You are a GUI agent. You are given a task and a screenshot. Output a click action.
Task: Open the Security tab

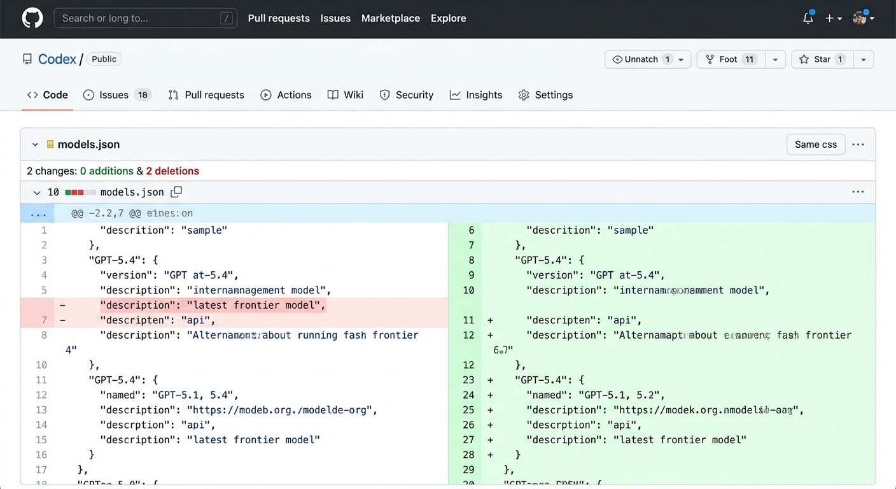click(407, 95)
